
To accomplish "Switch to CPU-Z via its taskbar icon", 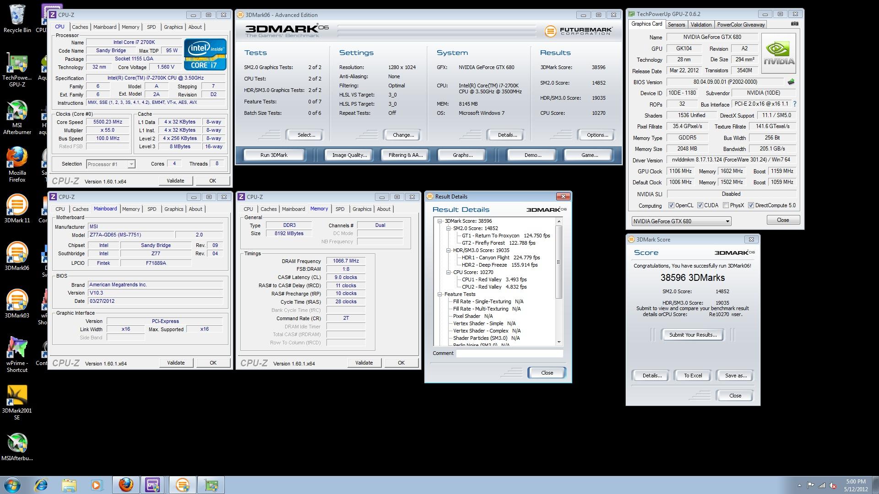I will click(x=153, y=485).
